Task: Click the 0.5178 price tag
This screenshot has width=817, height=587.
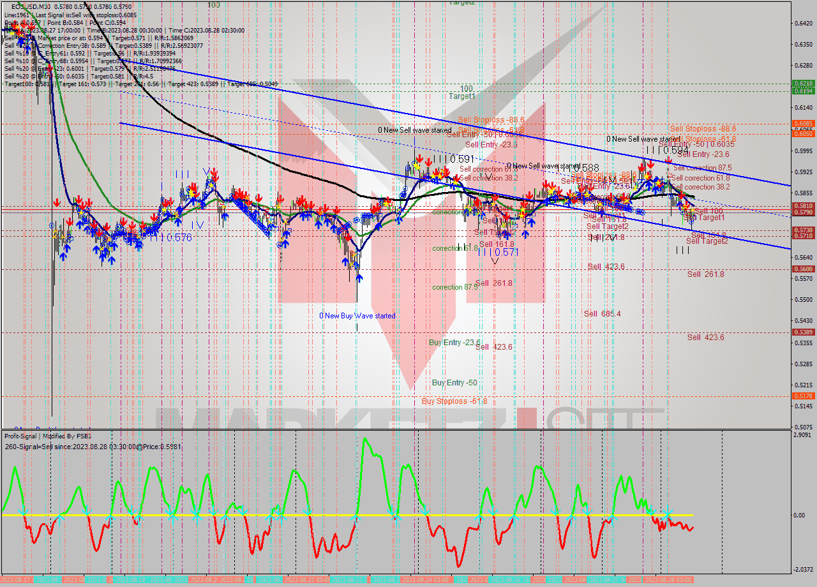Action: click(x=803, y=396)
